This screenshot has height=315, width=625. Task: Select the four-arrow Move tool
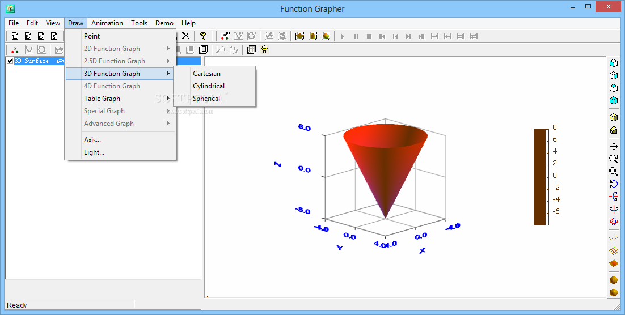(x=614, y=147)
